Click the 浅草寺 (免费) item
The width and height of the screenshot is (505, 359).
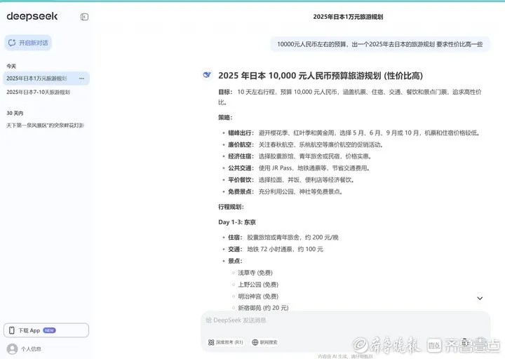255,273
